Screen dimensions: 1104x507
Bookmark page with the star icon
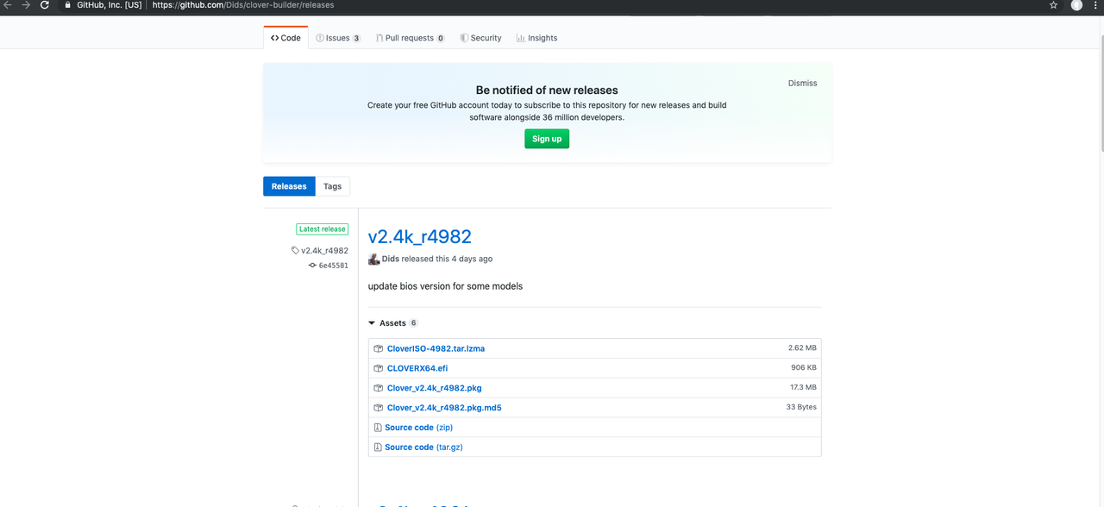tap(1053, 5)
